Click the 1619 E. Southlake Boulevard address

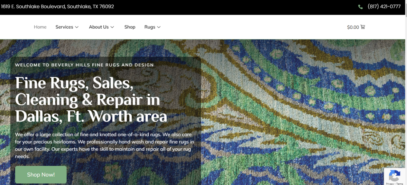[58, 6]
